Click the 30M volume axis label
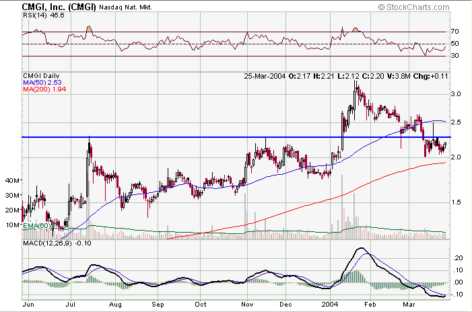This screenshot has height=312, width=472. point(12,195)
